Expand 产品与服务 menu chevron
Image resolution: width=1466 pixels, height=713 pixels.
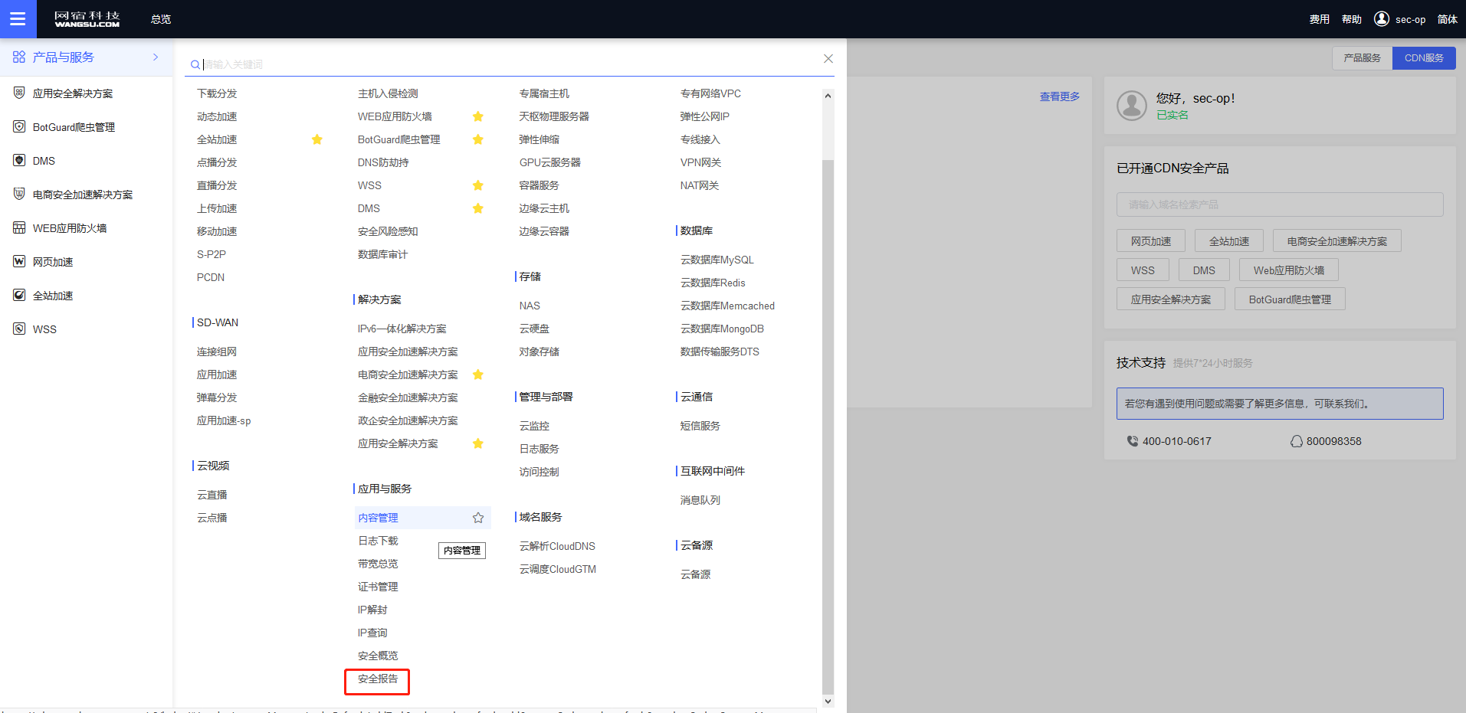click(156, 57)
